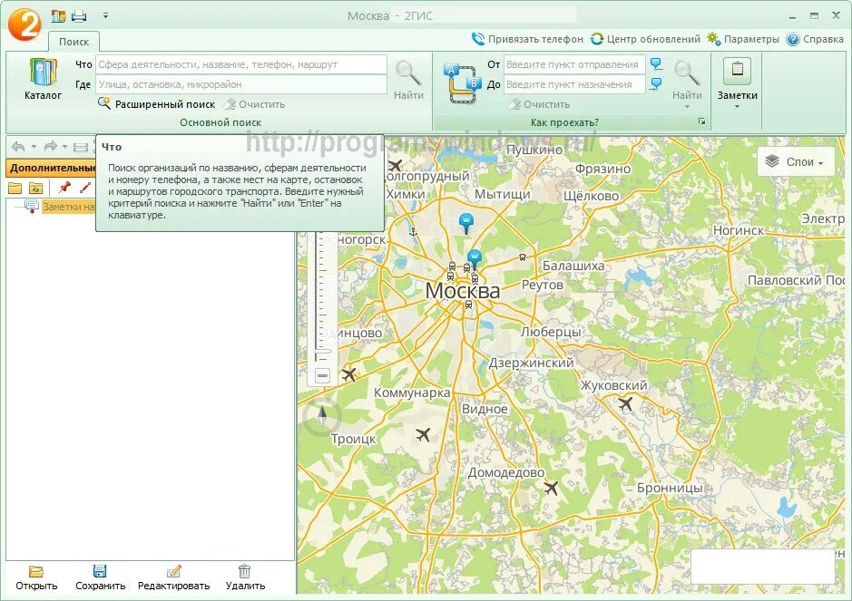Image resolution: width=852 pixels, height=601 pixels.
Task: Select the Заметки на tree item
Action: [x=68, y=207]
